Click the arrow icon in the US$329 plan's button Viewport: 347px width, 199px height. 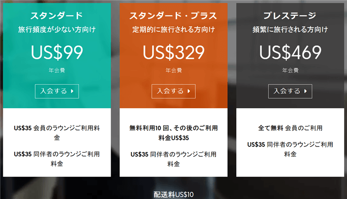189,91
